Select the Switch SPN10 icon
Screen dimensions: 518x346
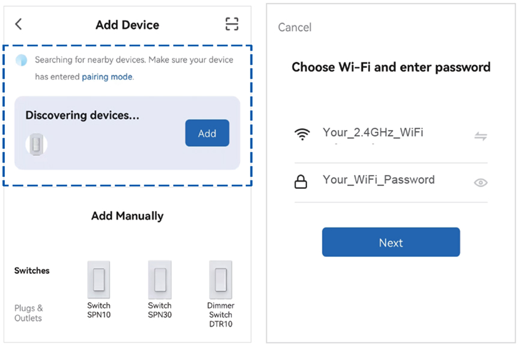[x=99, y=280]
